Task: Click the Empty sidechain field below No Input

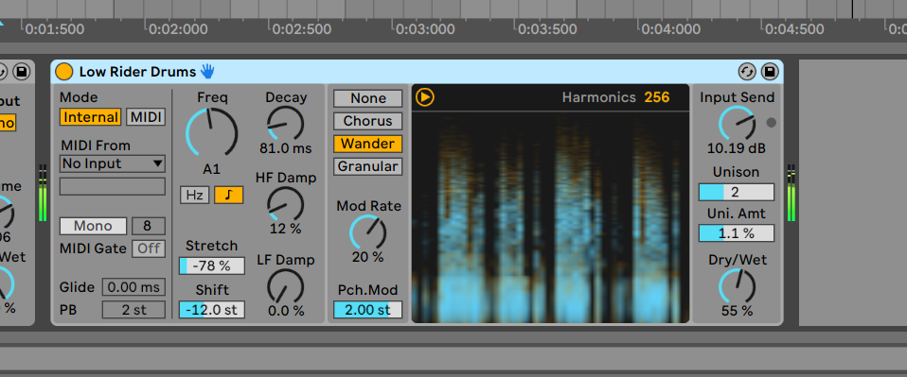Action: click(x=113, y=186)
